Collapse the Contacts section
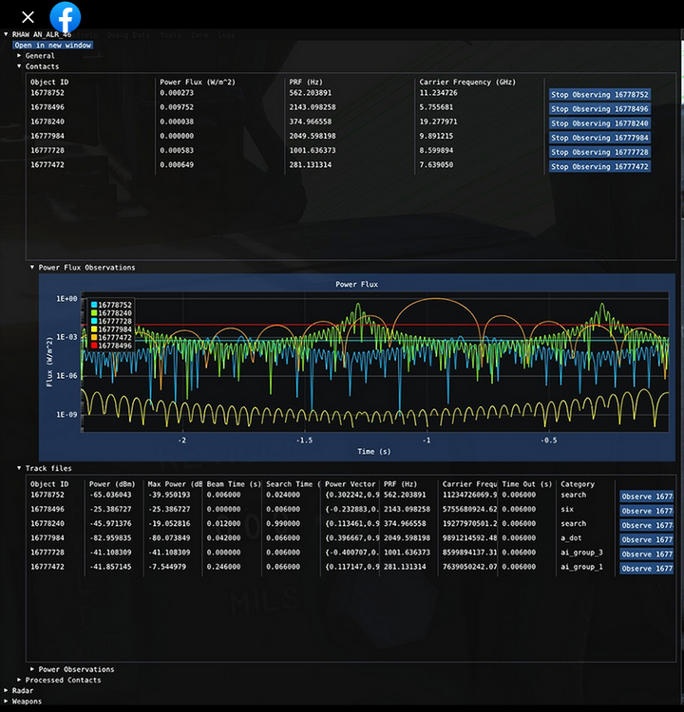684x712 pixels. coord(19,66)
